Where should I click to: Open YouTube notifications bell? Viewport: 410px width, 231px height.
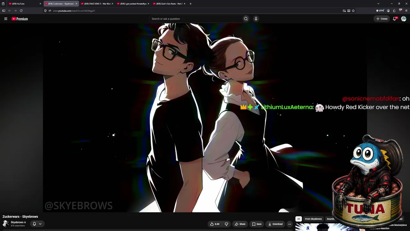coord(395,19)
